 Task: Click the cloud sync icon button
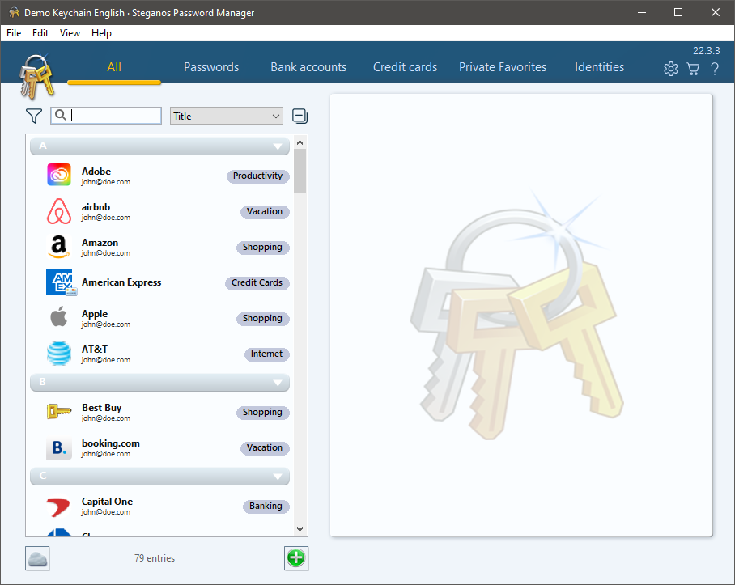[x=37, y=558]
